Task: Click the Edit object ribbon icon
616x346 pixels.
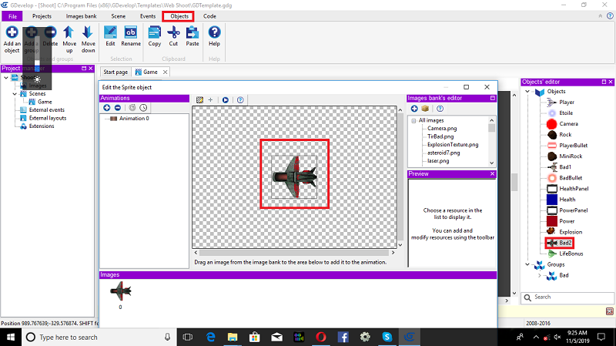Action: point(110,36)
